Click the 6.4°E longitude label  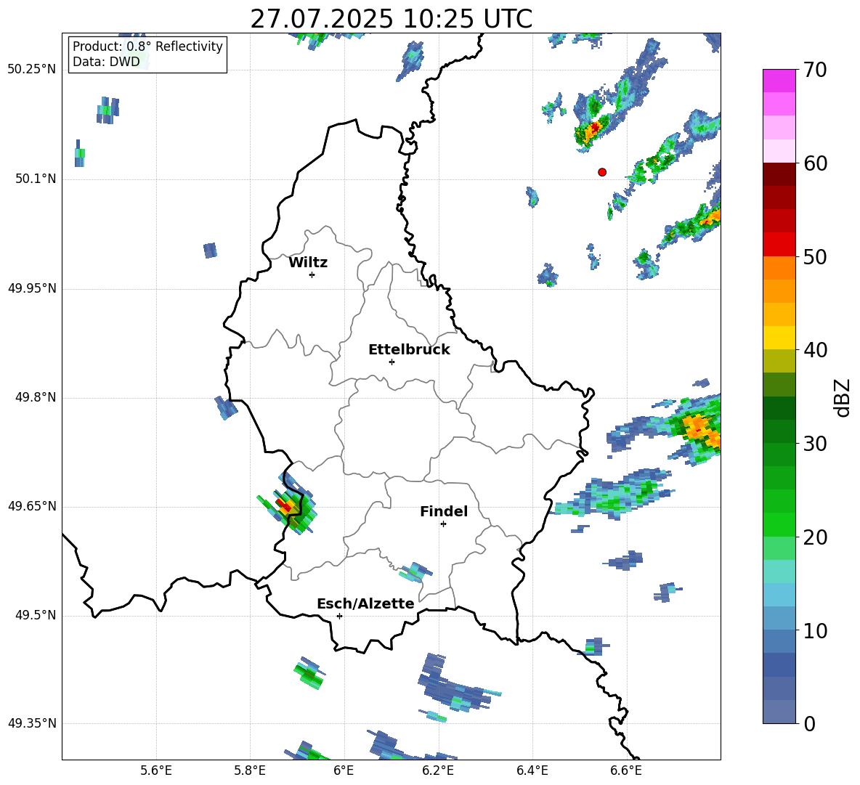click(x=532, y=770)
